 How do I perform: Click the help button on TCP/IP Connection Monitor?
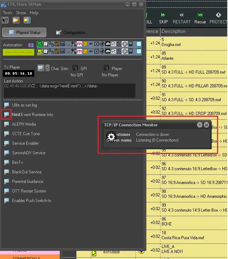(x=199, y=125)
